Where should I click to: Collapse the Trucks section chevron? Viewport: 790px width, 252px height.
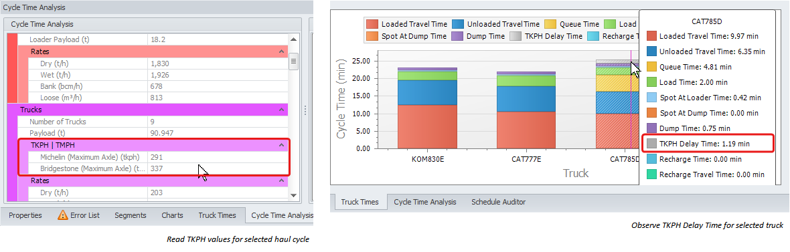coord(281,110)
